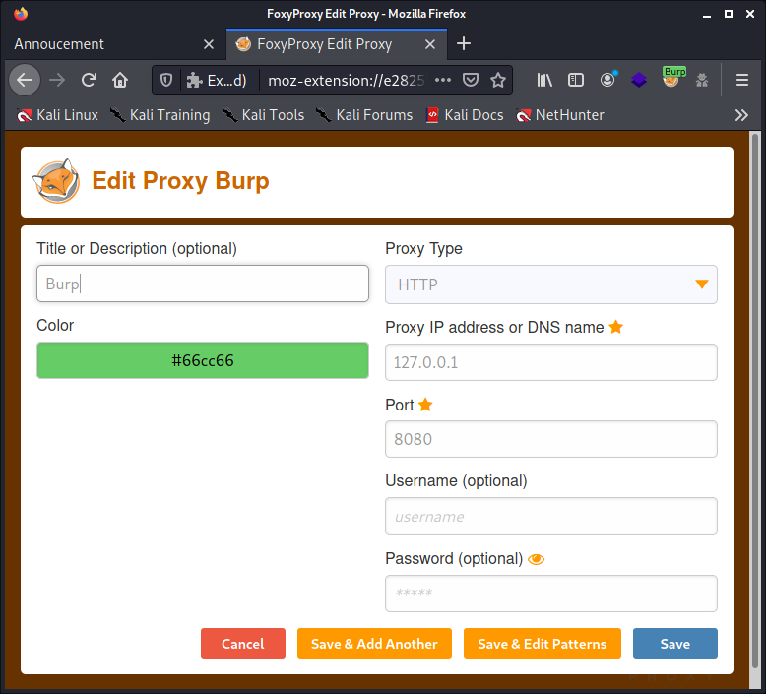Click the Proxy IP address field
Viewport: 766px width, 694px height.
coord(551,362)
